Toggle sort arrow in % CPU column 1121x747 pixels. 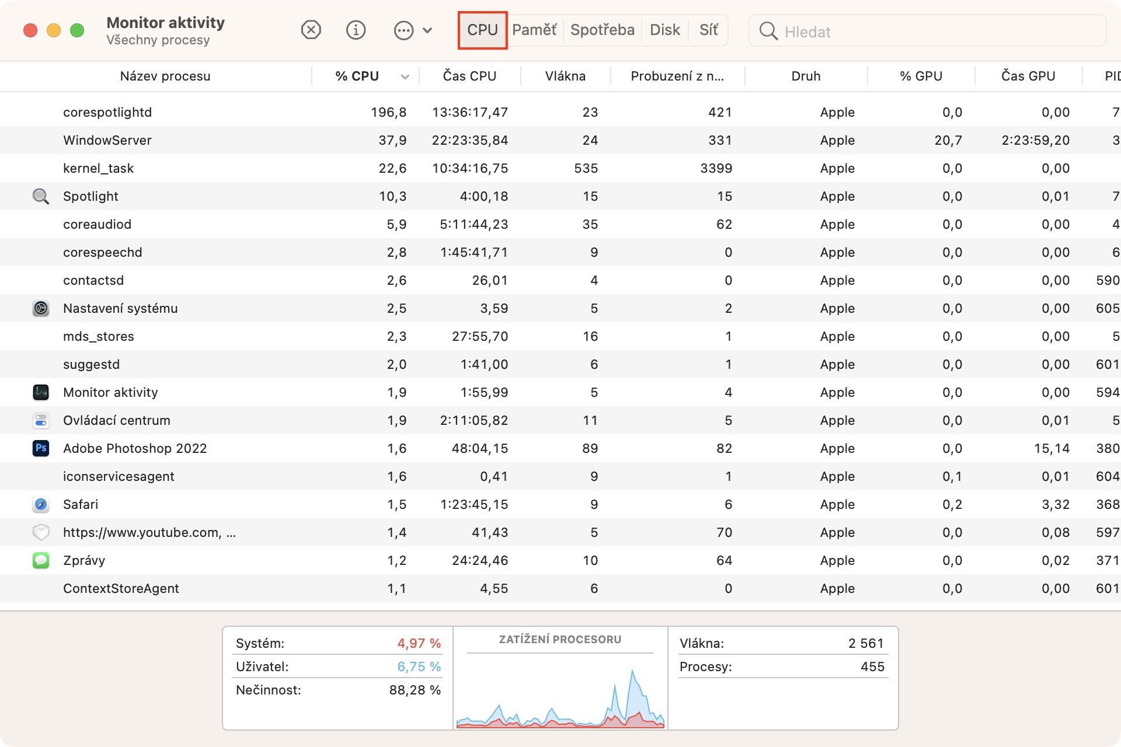click(x=405, y=76)
